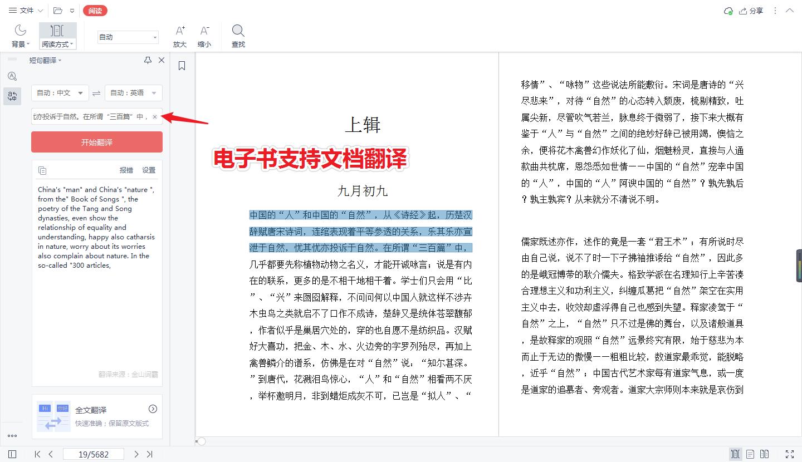Enter fullscreen via bottom-right expand icon
802x462 pixels.
(789, 454)
